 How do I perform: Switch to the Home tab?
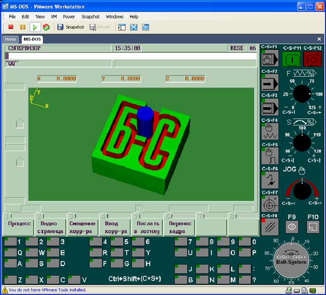[x=11, y=39]
